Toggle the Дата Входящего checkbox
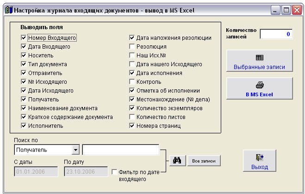 point(24,46)
